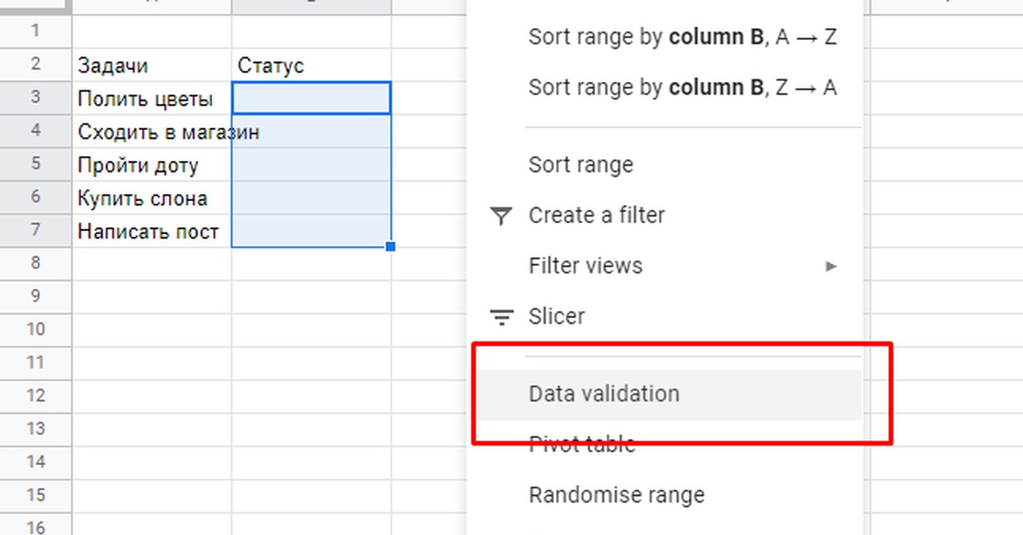Click the Slicer icon in menu
Screen dimensions: 1023x535
pos(501,318)
